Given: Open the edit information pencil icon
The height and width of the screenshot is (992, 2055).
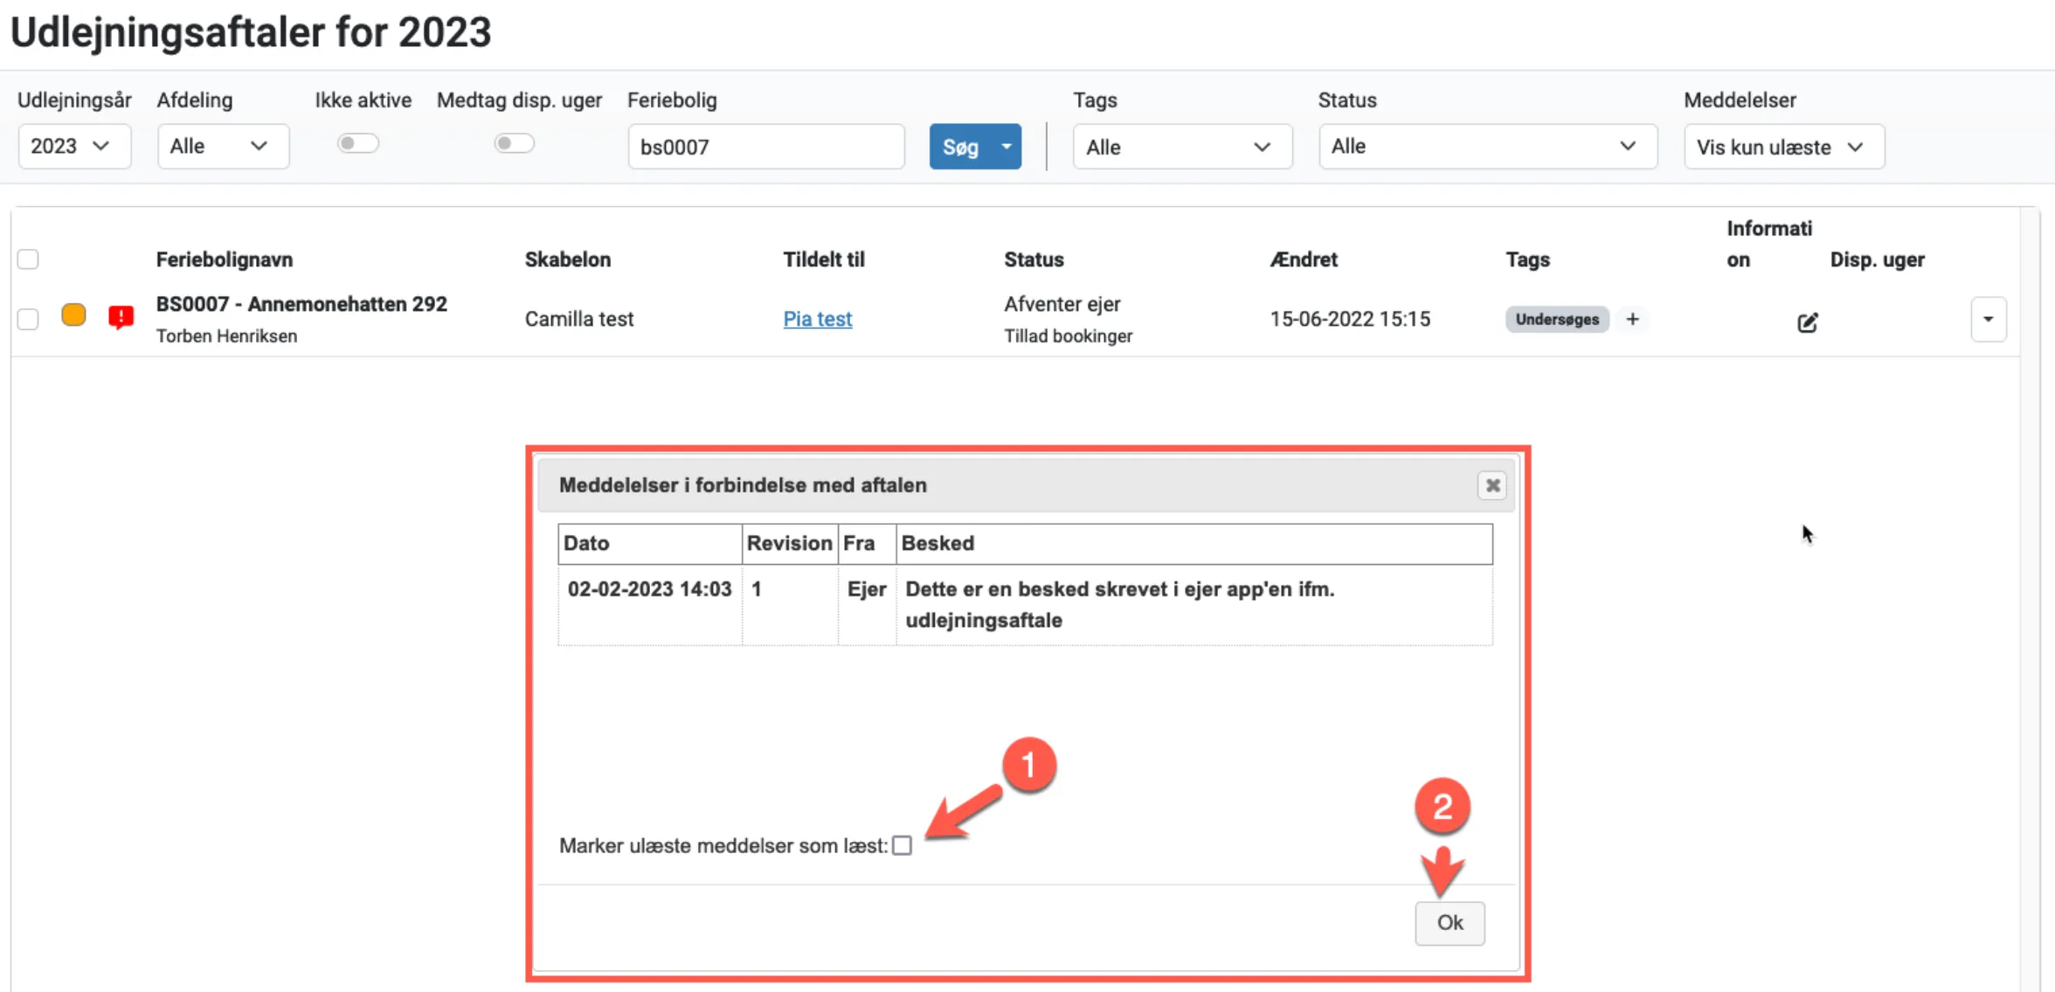Looking at the screenshot, I should (x=1807, y=322).
